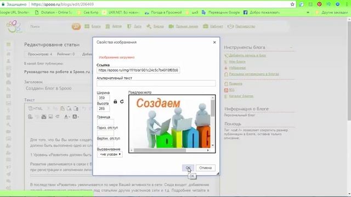Click the preview scroll right arrow
Screen dimensions: 351x197
[x=208, y=150]
